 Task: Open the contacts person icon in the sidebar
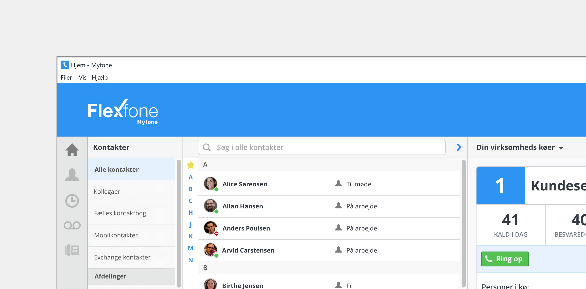72,175
